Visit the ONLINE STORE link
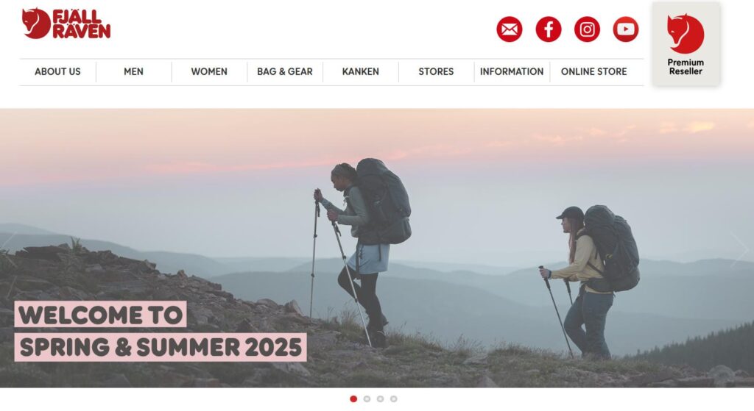This screenshot has width=754, height=411. click(594, 72)
